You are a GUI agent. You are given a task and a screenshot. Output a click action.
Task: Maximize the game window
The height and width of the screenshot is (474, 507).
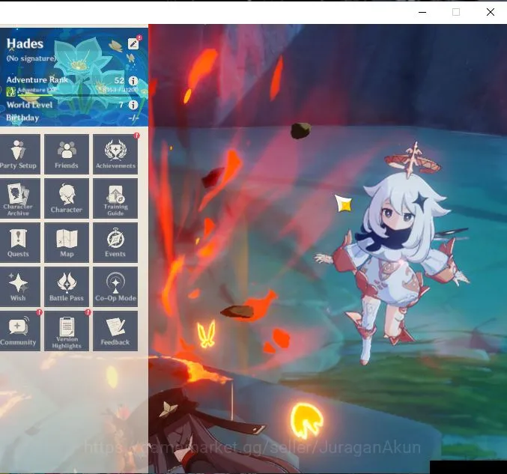point(456,12)
